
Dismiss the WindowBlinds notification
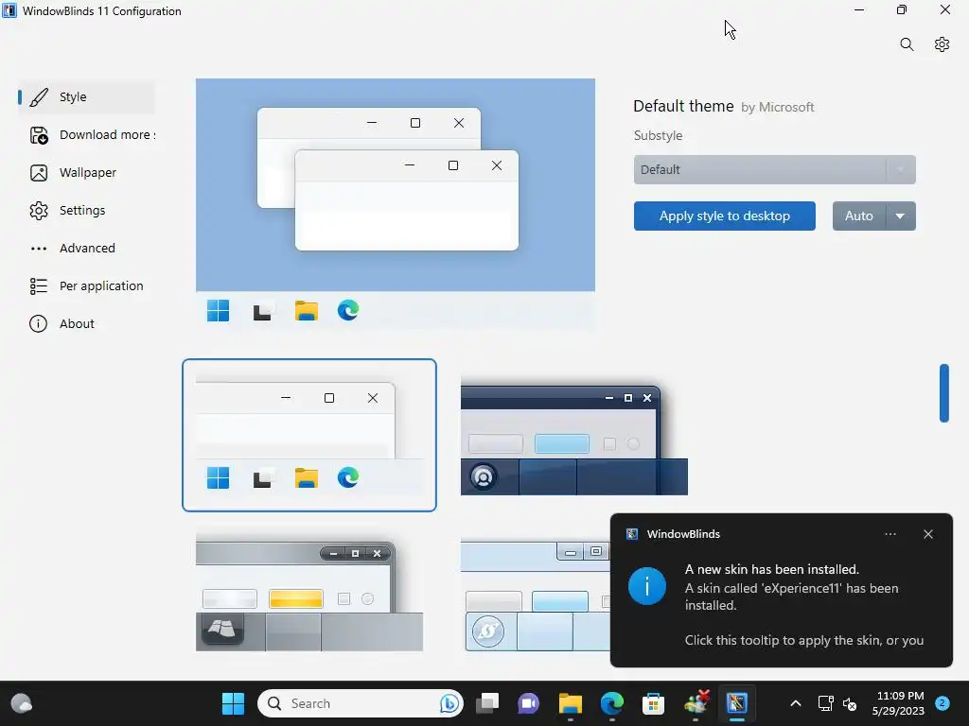[x=928, y=534]
